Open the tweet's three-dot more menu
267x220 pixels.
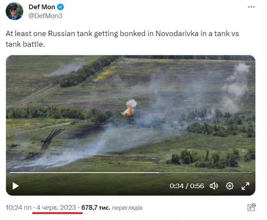tap(251, 7)
